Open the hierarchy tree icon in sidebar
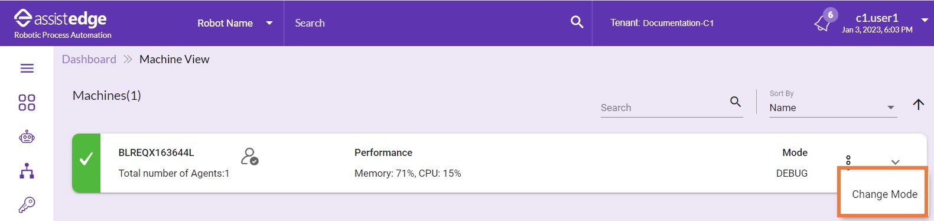The width and height of the screenshot is (934, 221). [x=27, y=171]
